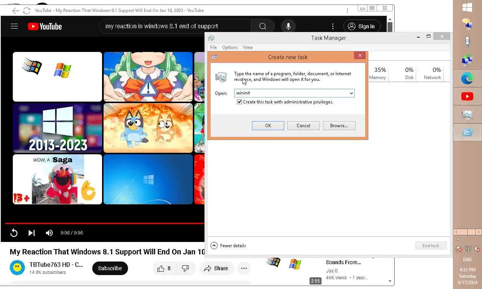482x289 pixels.
Task: Click the End task button
Action: (x=431, y=246)
